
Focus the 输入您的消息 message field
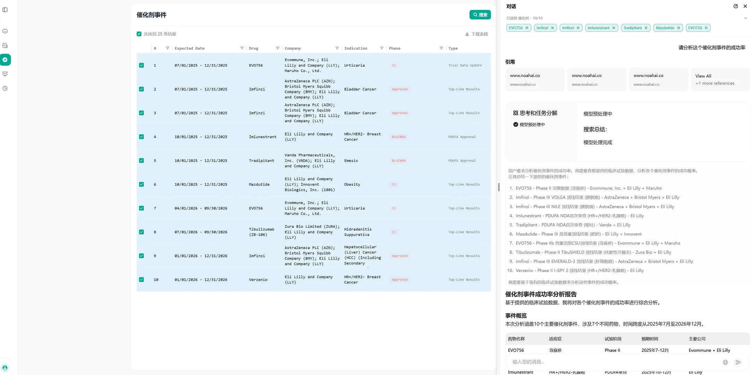click(x=614, y=362)
